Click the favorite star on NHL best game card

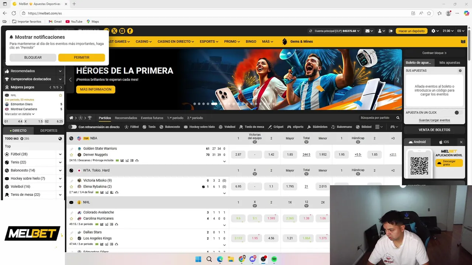(x=60, y=95)
